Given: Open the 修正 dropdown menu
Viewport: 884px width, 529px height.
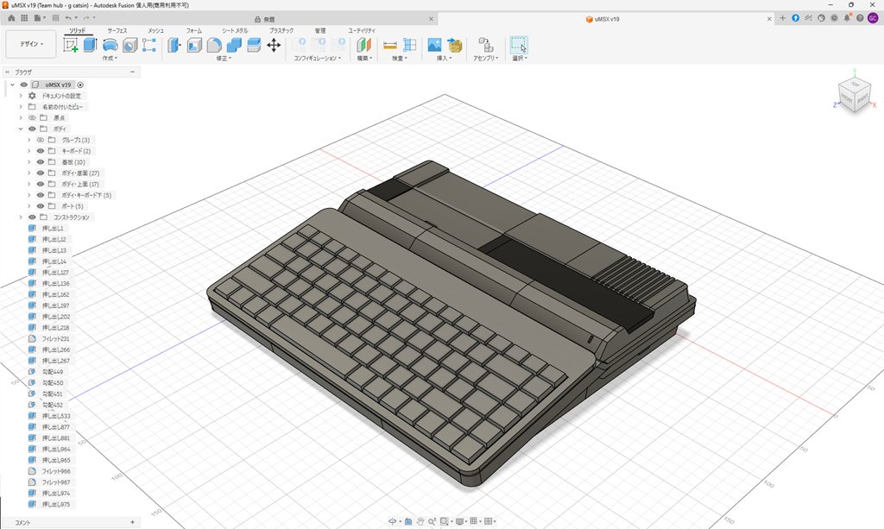Looking at the screenshot, I should (x=224, y=58).
